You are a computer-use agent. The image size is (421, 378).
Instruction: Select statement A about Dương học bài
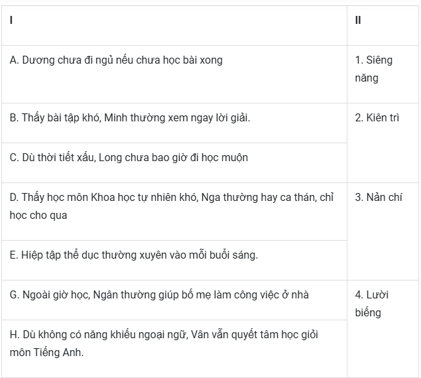tap(174, 74)
